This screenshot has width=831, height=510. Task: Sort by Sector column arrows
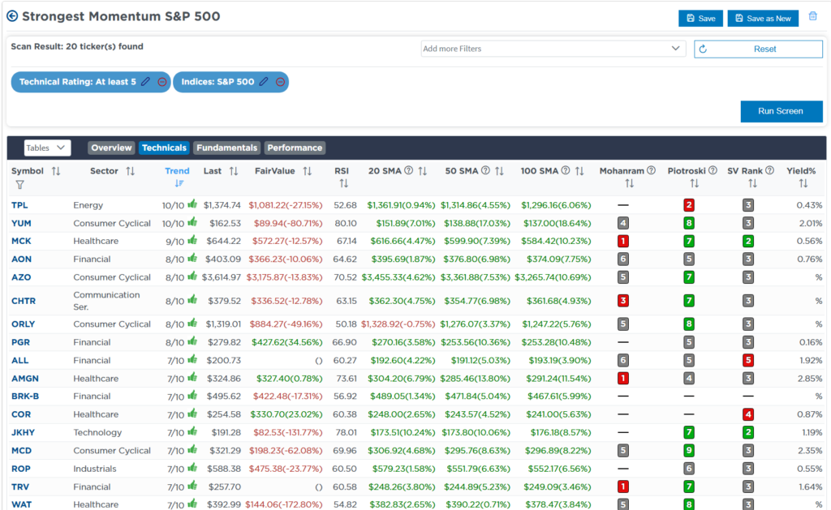pyautogui.click(x=131, y=171)
